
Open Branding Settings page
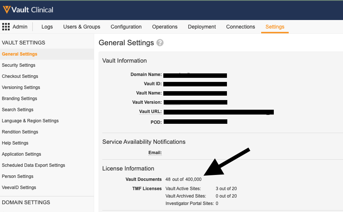pyautogui.click(x=19, y=99)
